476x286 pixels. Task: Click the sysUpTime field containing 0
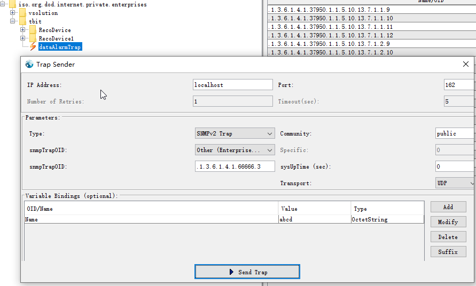point(455,166)
